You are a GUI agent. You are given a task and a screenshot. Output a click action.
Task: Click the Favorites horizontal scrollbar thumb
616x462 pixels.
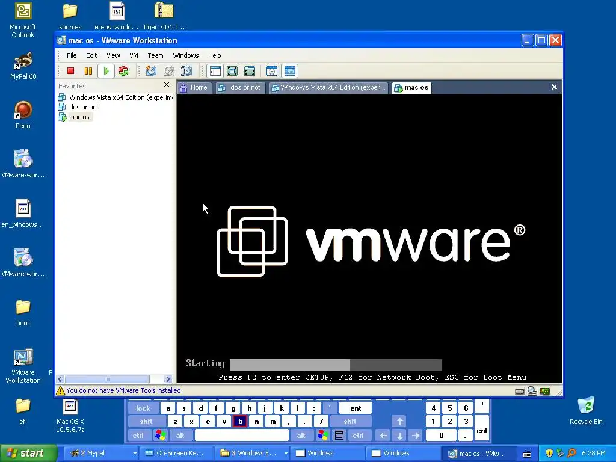tap(107, 380)
